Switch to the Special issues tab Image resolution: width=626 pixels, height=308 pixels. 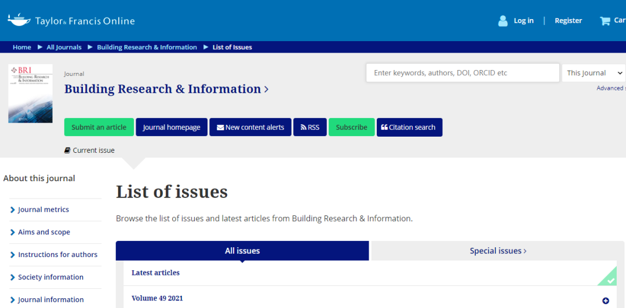coord(497,251)
